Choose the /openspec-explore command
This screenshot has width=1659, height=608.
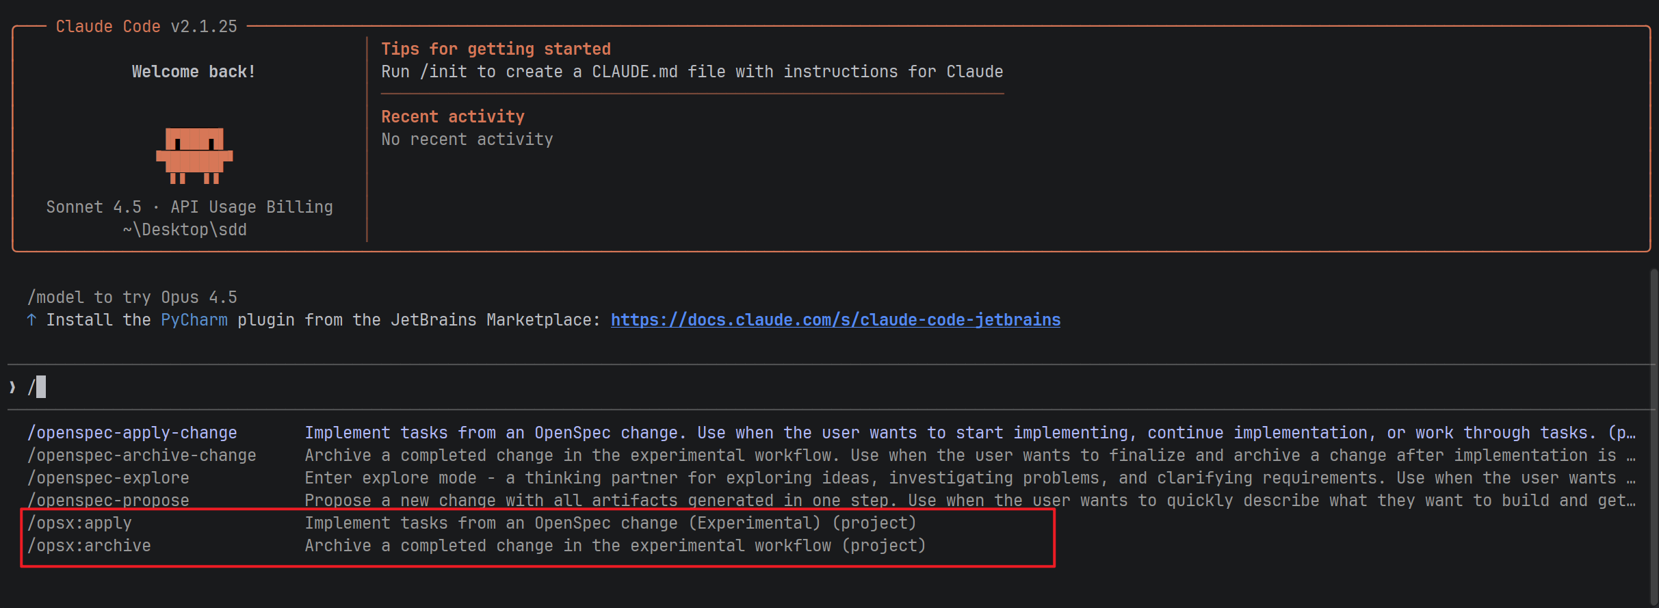[x=108, y=478]
